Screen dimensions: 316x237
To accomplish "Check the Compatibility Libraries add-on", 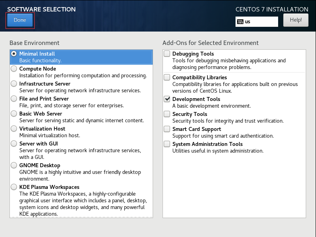I will (x=167, y=77).
